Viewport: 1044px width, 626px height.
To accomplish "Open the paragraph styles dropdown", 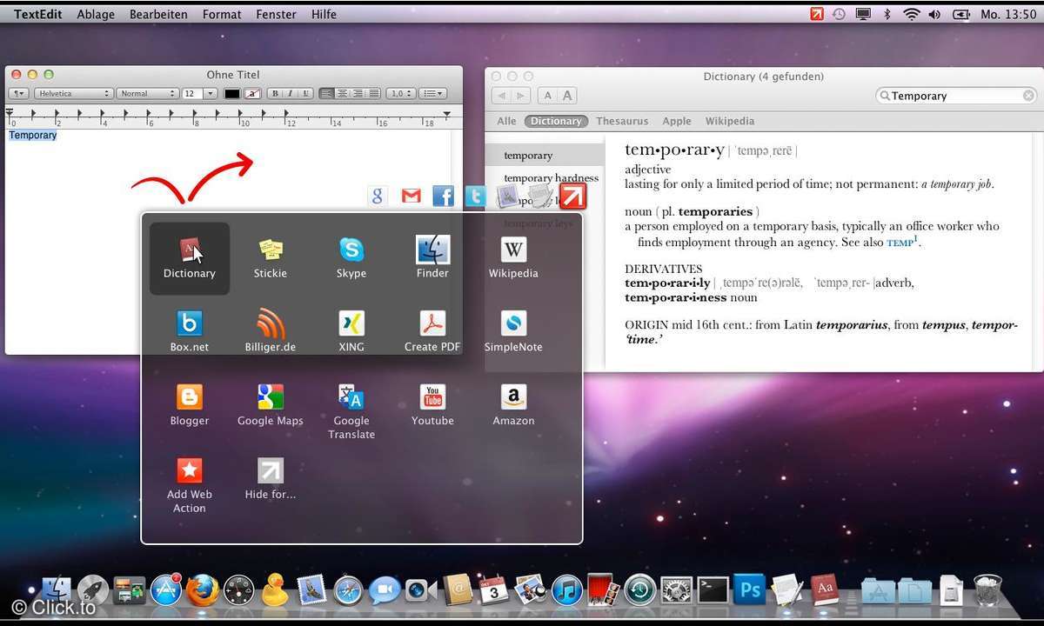I will point(18,93).
